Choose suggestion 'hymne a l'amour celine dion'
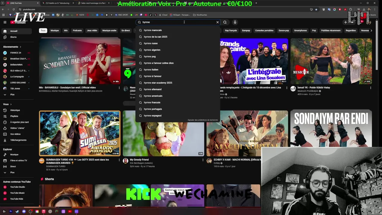382x215 pixels. pos(178,63)
